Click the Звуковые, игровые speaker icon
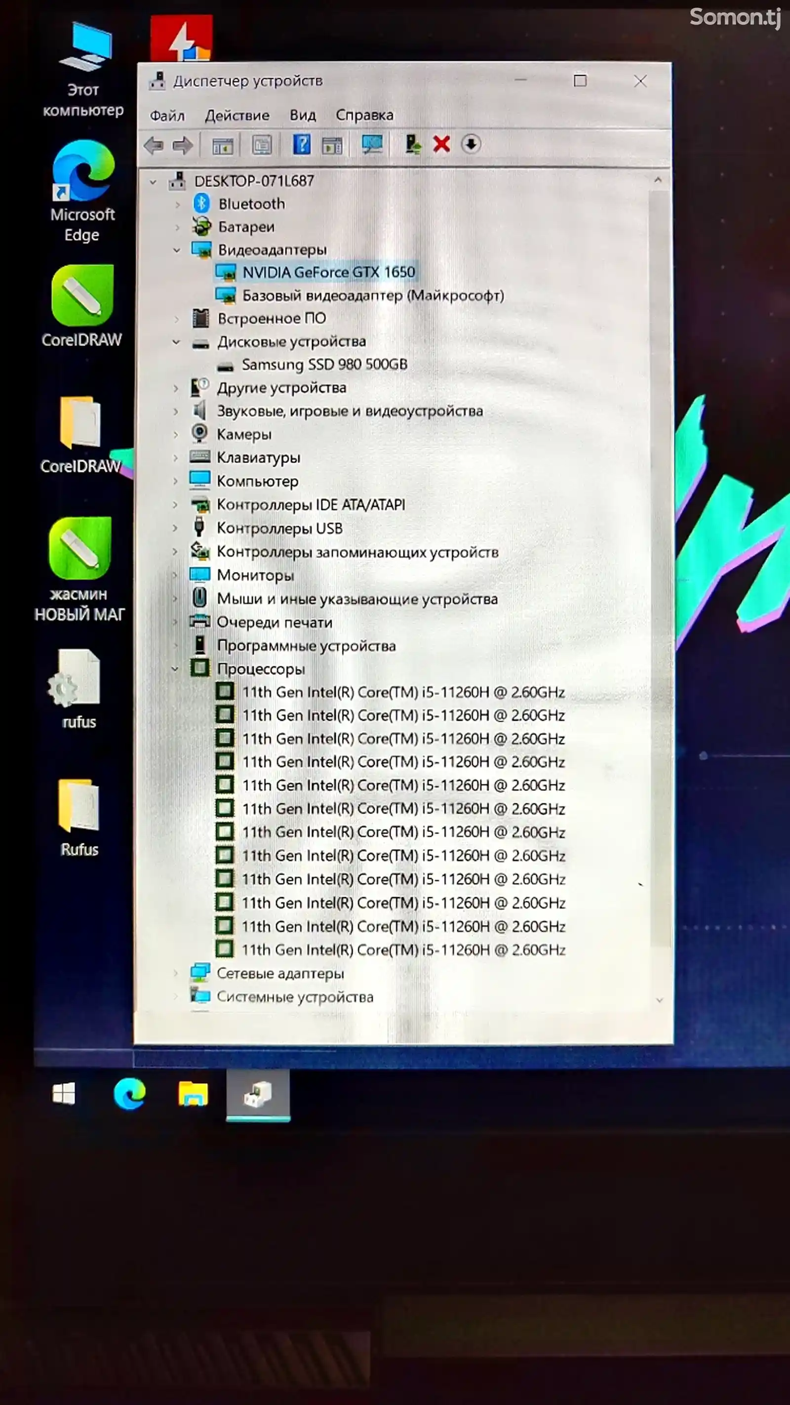The image size is (790, 1405). tap(199, 410)
